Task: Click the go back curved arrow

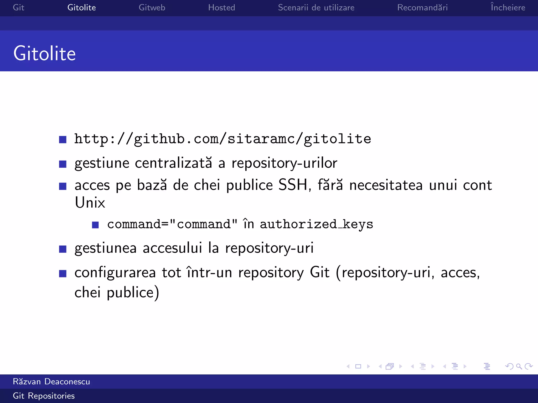Action: coord(509,366)
